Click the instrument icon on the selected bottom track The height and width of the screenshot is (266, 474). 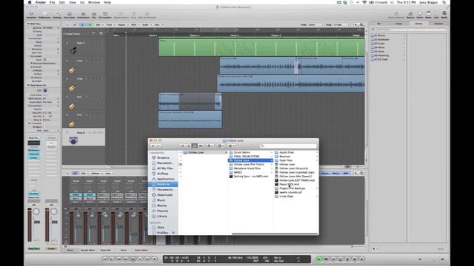click(73, 140)
